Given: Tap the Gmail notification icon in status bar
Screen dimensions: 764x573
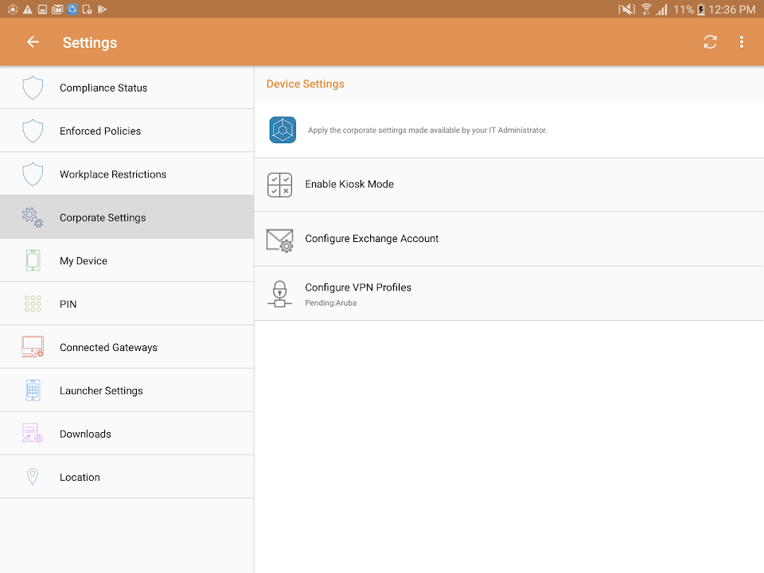Looking at the screenshot, I should point(57,10).
